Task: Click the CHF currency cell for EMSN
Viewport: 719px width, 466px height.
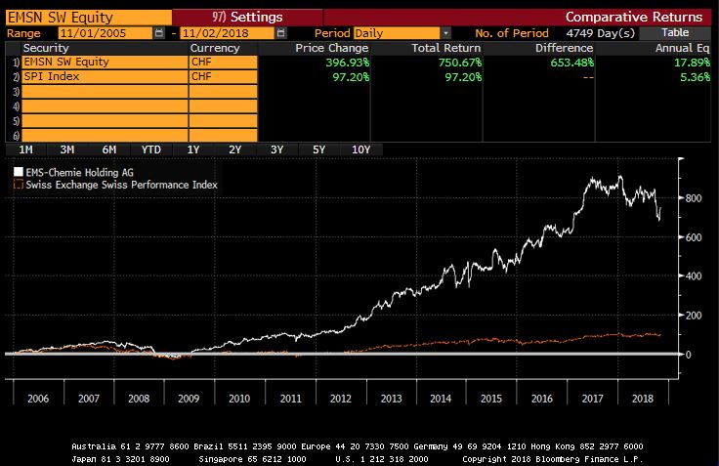Action: (x=223, y=62)
